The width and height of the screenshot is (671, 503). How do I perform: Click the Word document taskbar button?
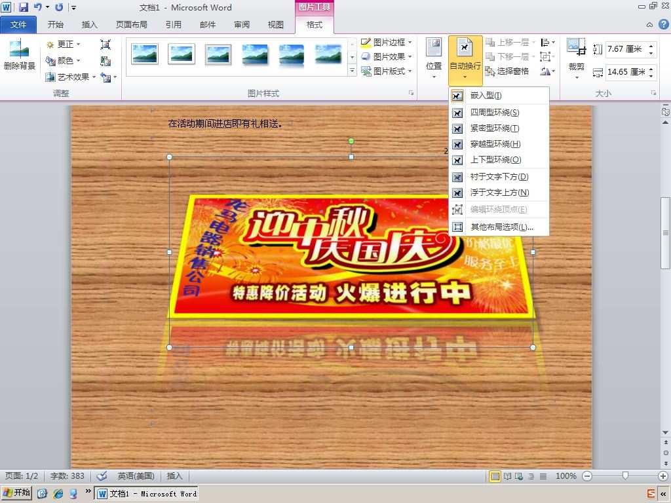(x=146, y=494)
